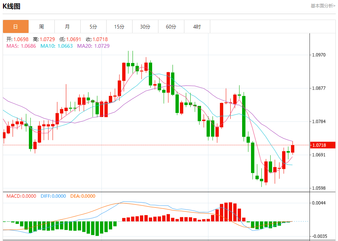Screen dimensions: 338x241
Task: Click the MA5: 1.0686 indicator label
Action: (21, 46)
